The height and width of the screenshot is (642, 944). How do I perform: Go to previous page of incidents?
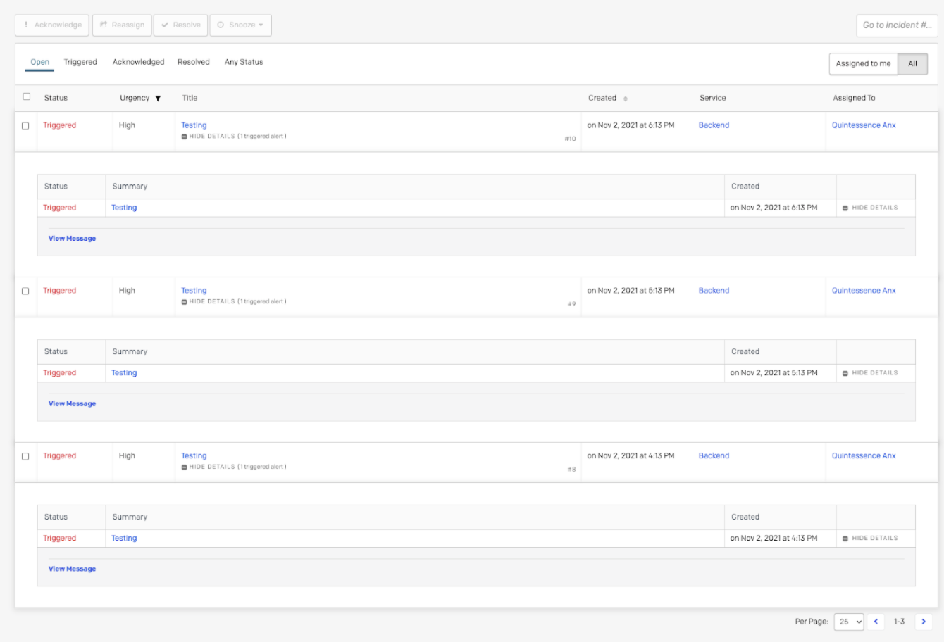pyautogui.click(x=876, y=622)
